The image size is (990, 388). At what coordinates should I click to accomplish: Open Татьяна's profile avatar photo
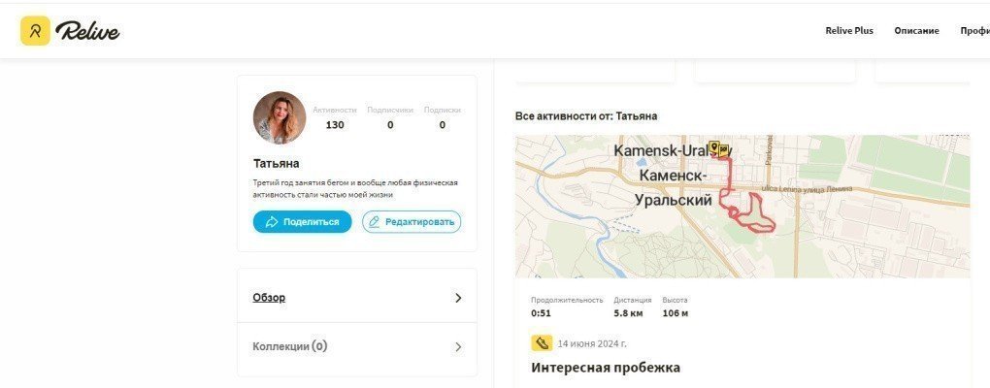click(280, 118)
